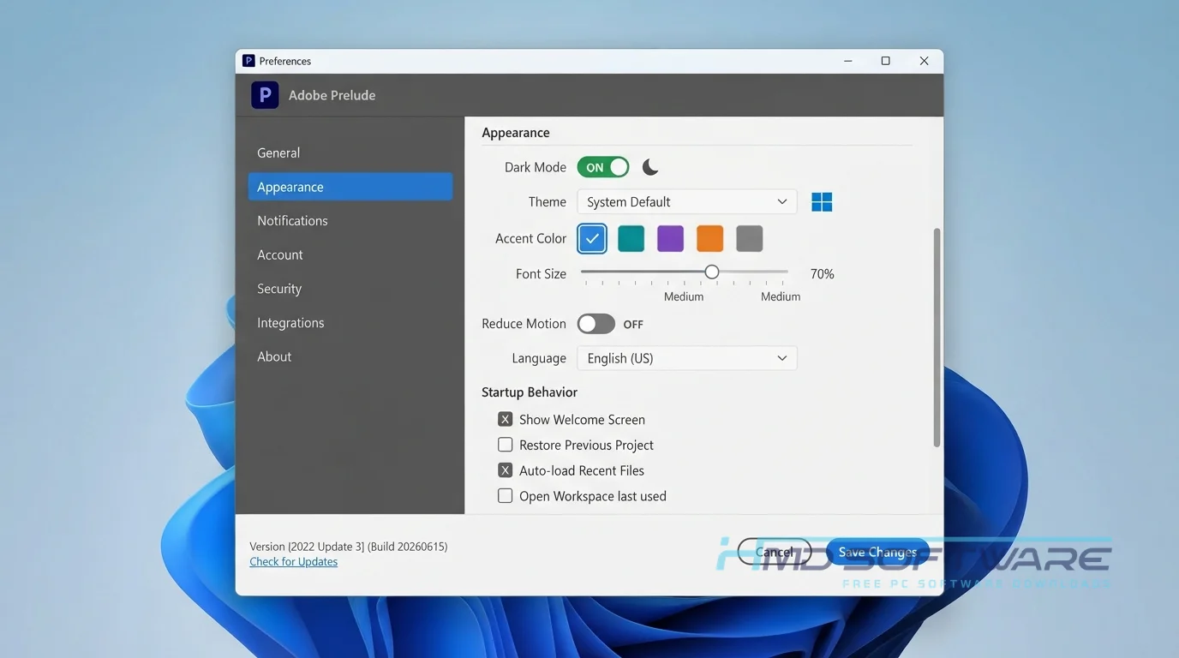Click the Cancel button
The image size is (1179, 658).
(775, 552)
